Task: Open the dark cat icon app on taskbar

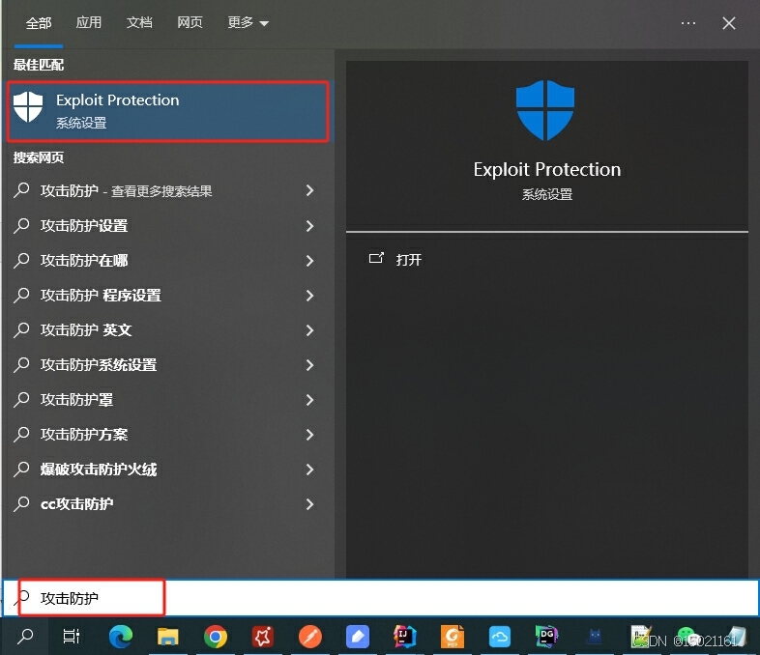Action: click(595, 637)
